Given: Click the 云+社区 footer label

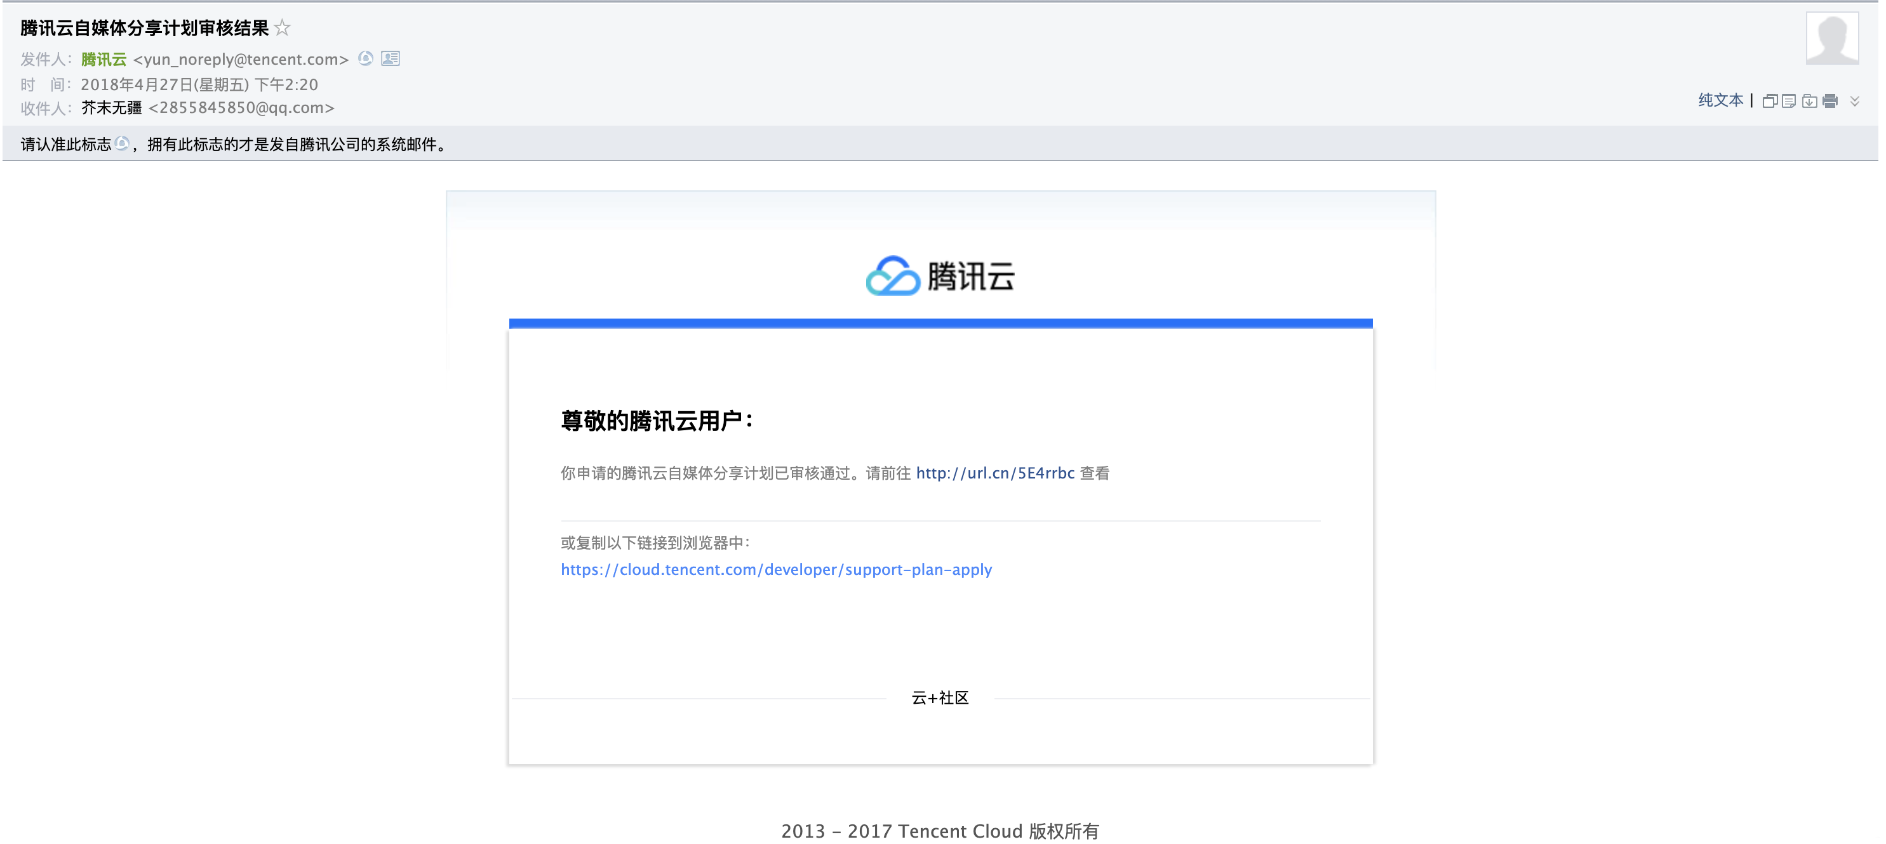Looking at the screenshot, I should click(x=940, y=697).
